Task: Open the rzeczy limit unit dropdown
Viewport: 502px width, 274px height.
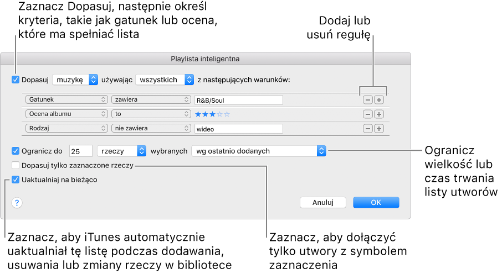Action: point(122,151)
